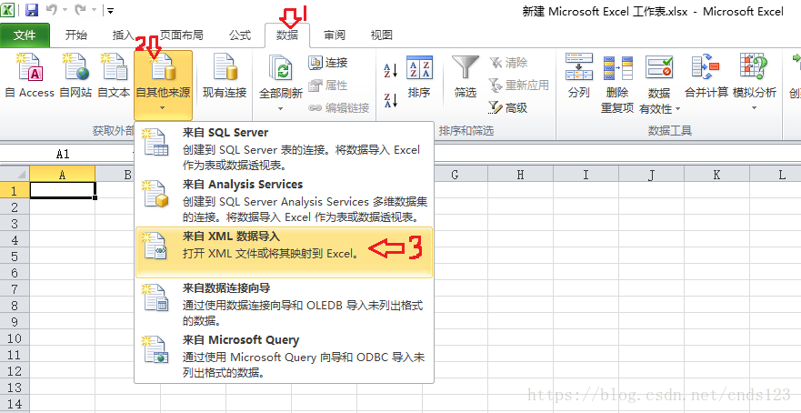Choose 来自 Microsoft Query menu entry
801x413 pixels.
click(x=284, y=357)
